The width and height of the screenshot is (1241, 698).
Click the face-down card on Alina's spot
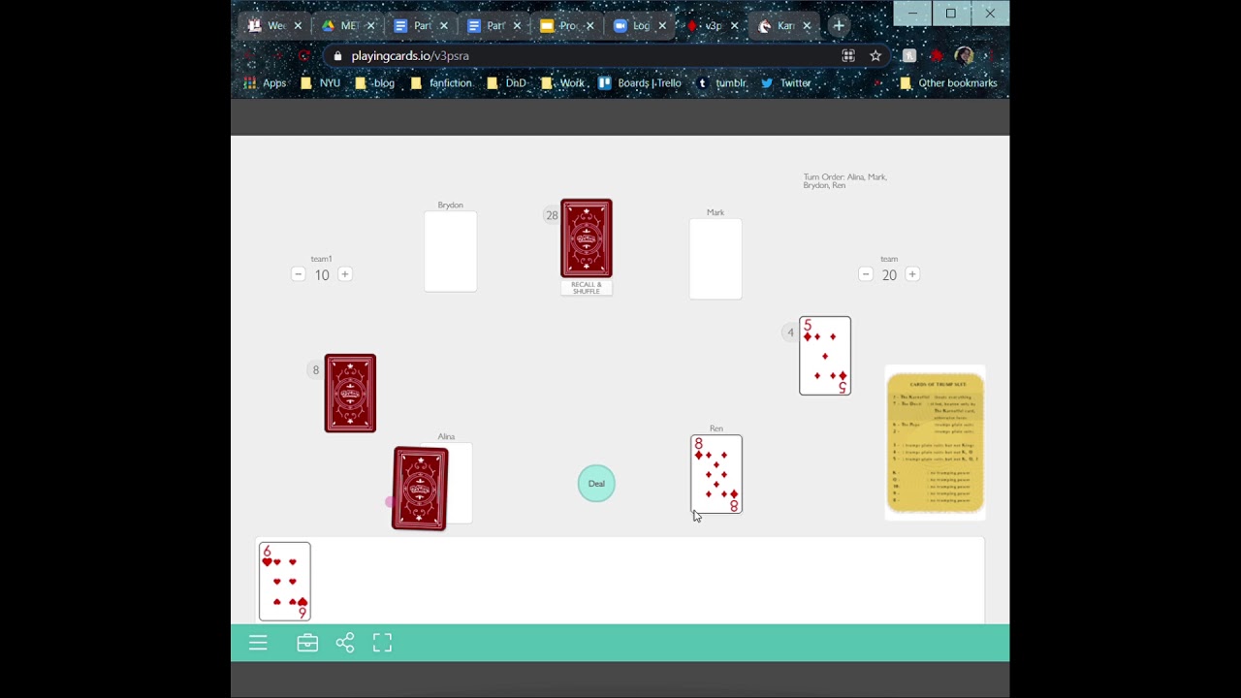tap(420, 489)
